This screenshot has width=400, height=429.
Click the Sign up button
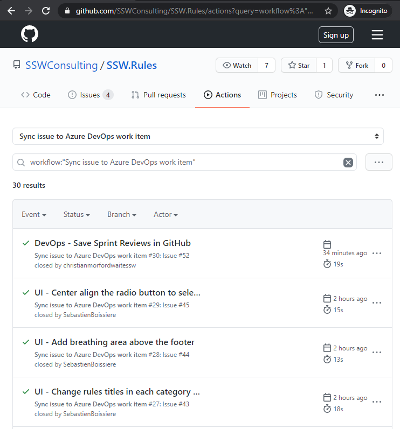click(336, 35)
